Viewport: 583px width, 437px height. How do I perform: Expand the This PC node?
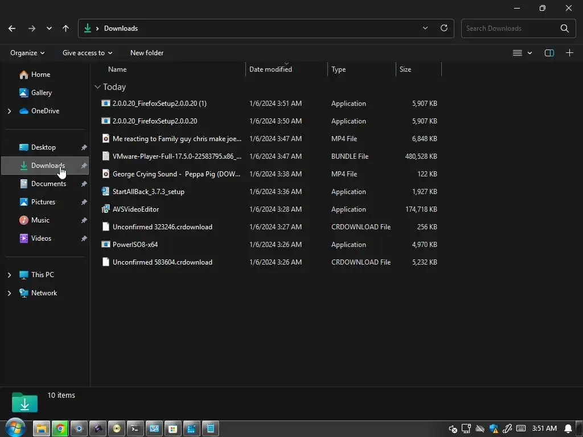(x=9, y=275)
